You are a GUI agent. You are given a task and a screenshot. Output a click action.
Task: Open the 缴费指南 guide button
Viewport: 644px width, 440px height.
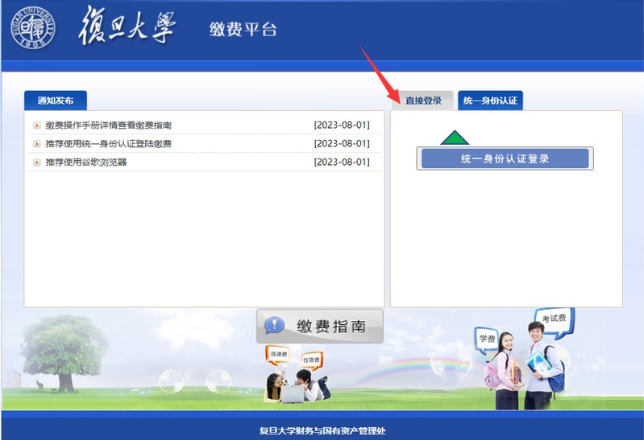pyautogui.click(x=320, y=326)
